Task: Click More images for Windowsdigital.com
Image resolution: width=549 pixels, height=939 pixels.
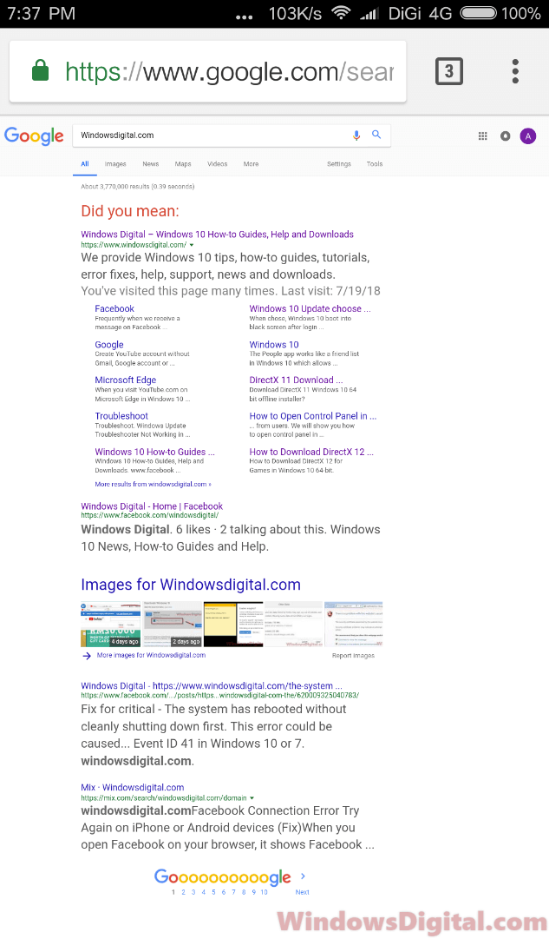Action: click(151, 655)
